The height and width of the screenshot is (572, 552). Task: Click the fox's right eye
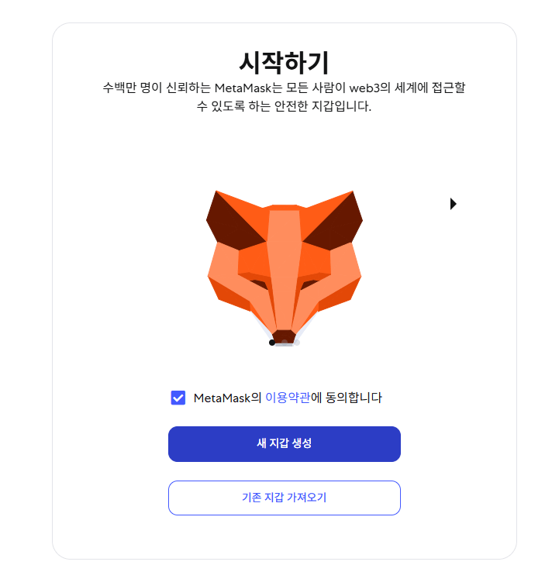311,284
